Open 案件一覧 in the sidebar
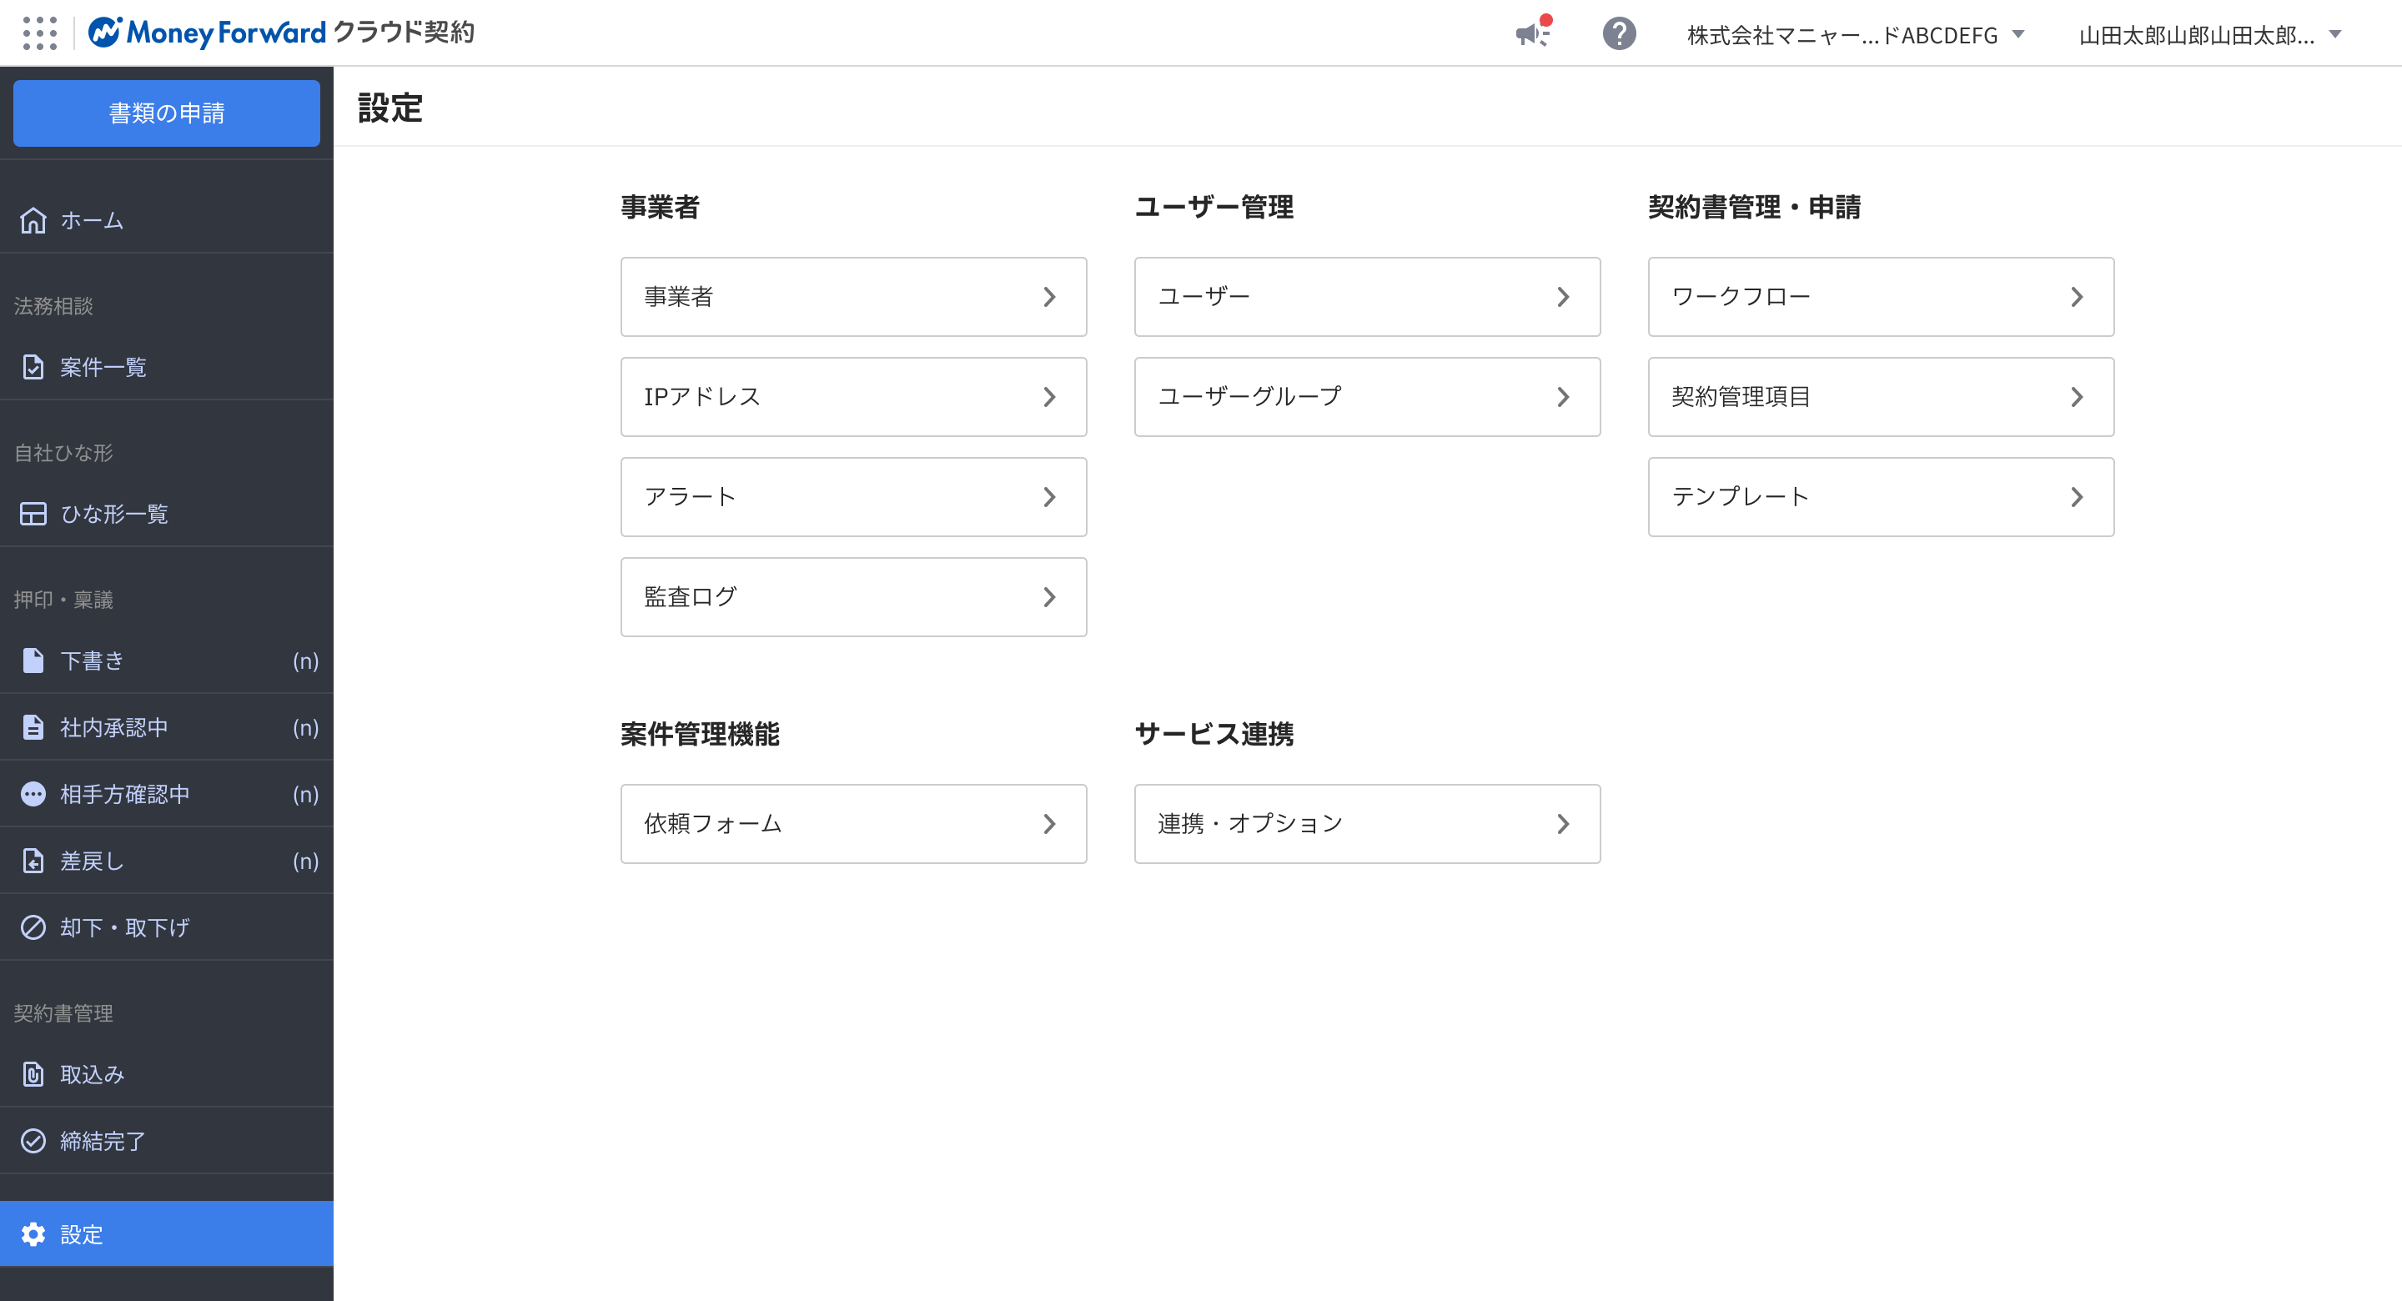This screenshot has width=2402, height=1301. pyautogui.click(x=167, y=366)
